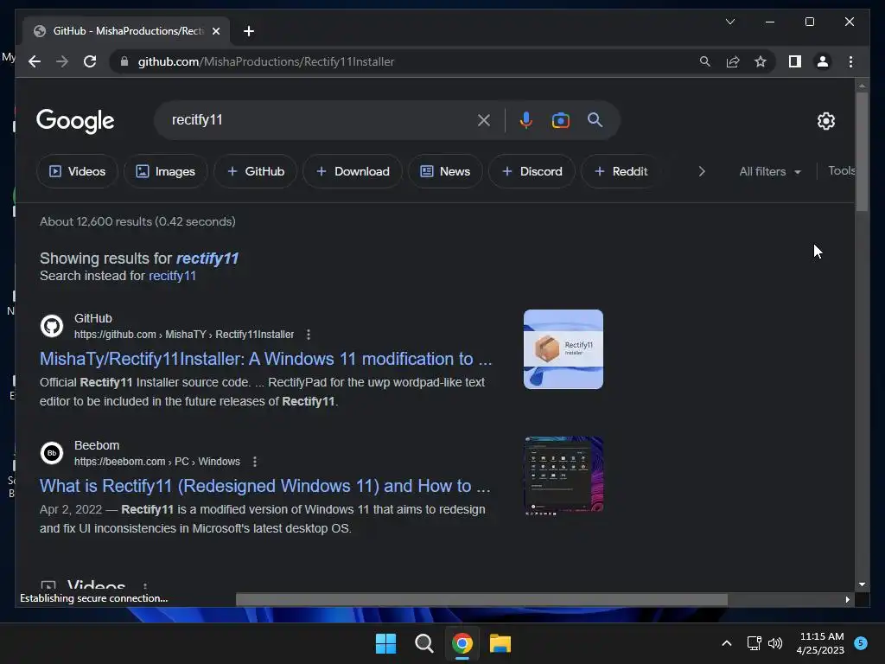Add the Reddit filter chip

pos(621,171)
